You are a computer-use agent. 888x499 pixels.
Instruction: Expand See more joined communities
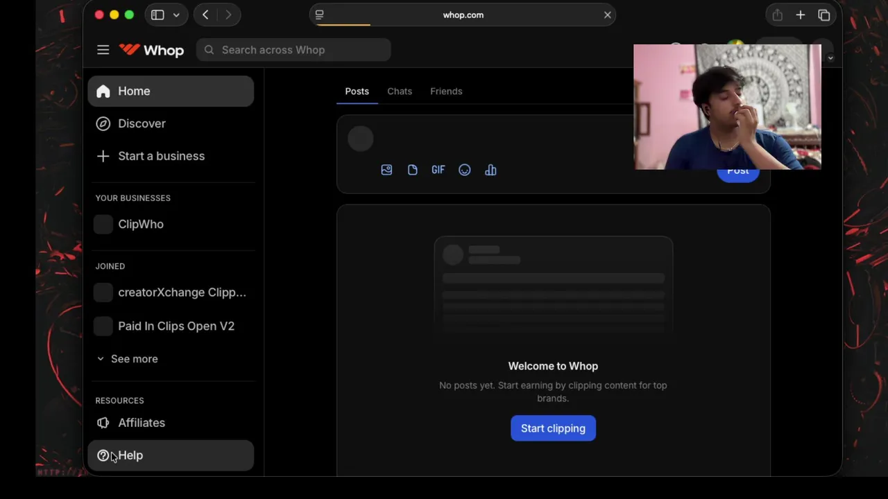128,359
